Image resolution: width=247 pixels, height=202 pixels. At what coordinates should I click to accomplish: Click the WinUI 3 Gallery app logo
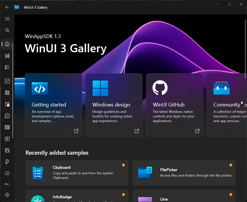17,7
